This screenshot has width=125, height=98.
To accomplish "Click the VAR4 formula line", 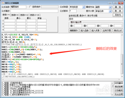I will click(23, 59).
